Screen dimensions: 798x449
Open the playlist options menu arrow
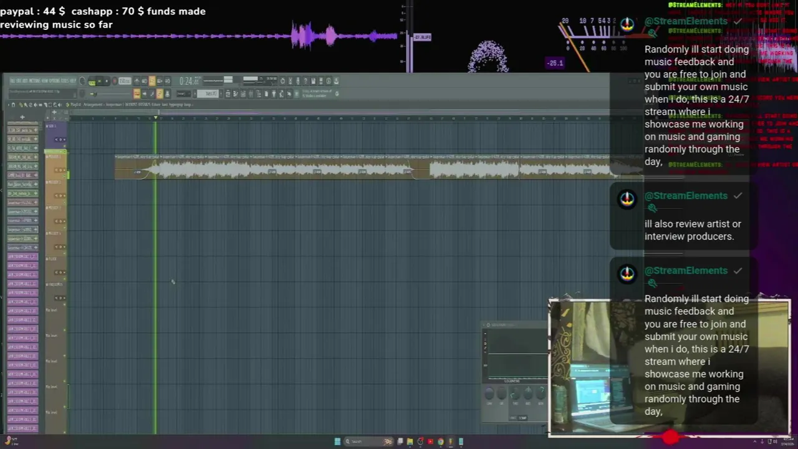point(9,105)
